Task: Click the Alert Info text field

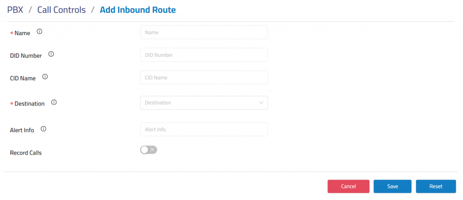Action: pos(204,129)
